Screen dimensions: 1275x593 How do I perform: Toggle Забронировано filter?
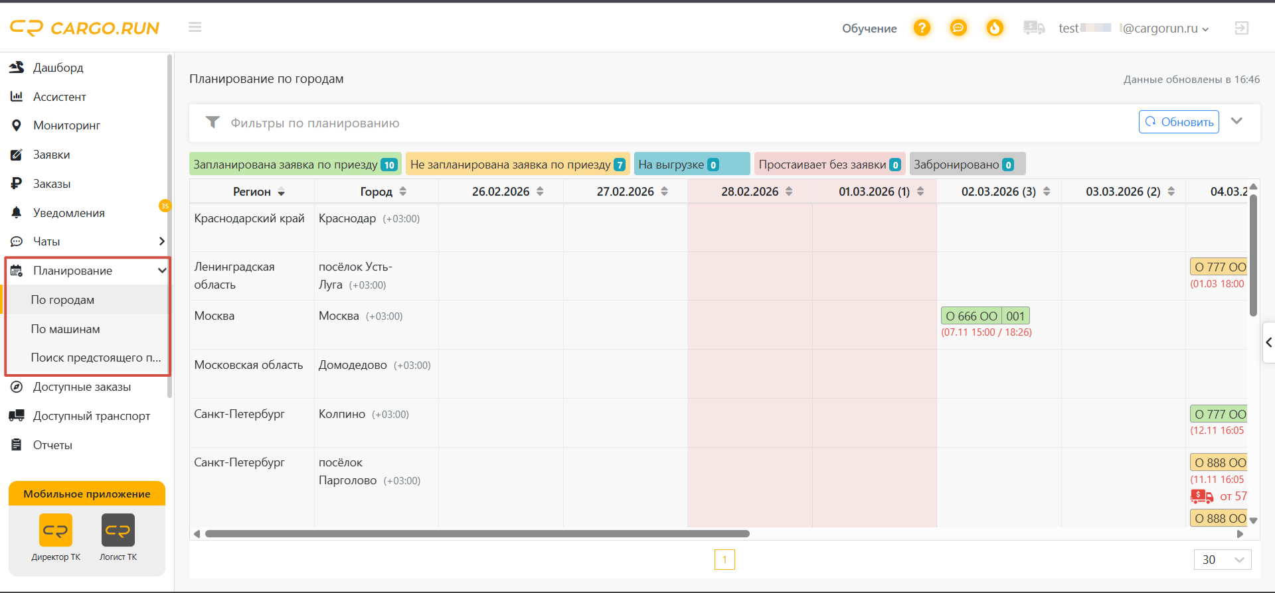click(967, 164)
